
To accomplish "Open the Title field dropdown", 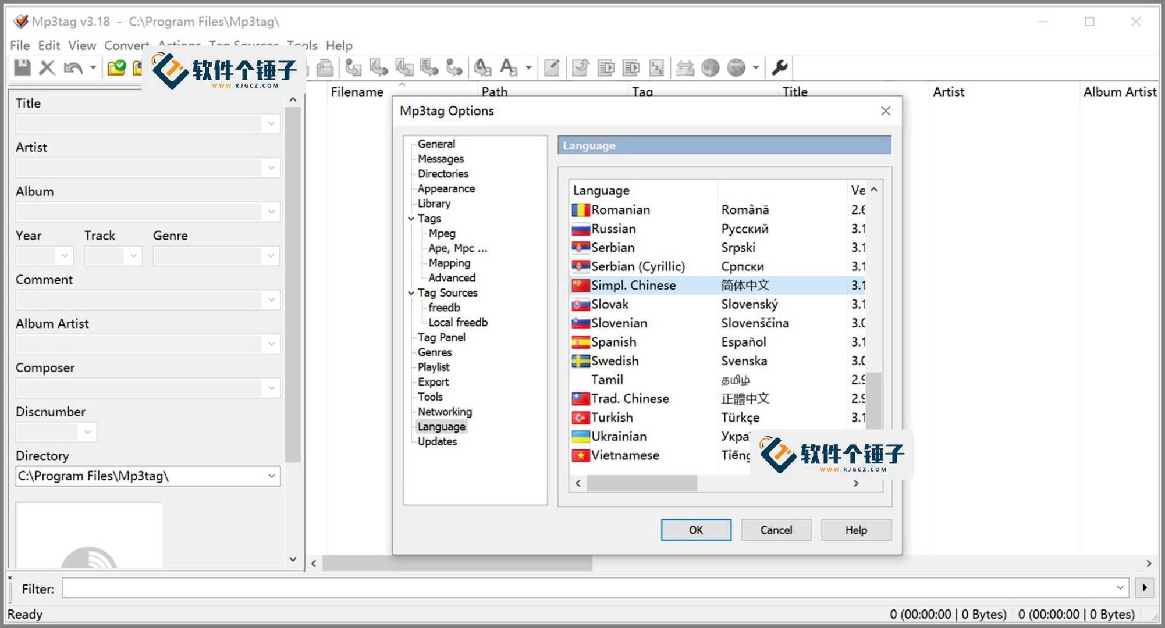I will tap(271, 124).
